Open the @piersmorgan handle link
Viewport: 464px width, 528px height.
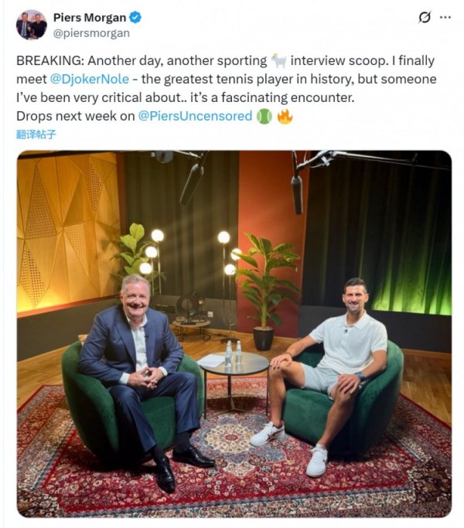point(90,33)
